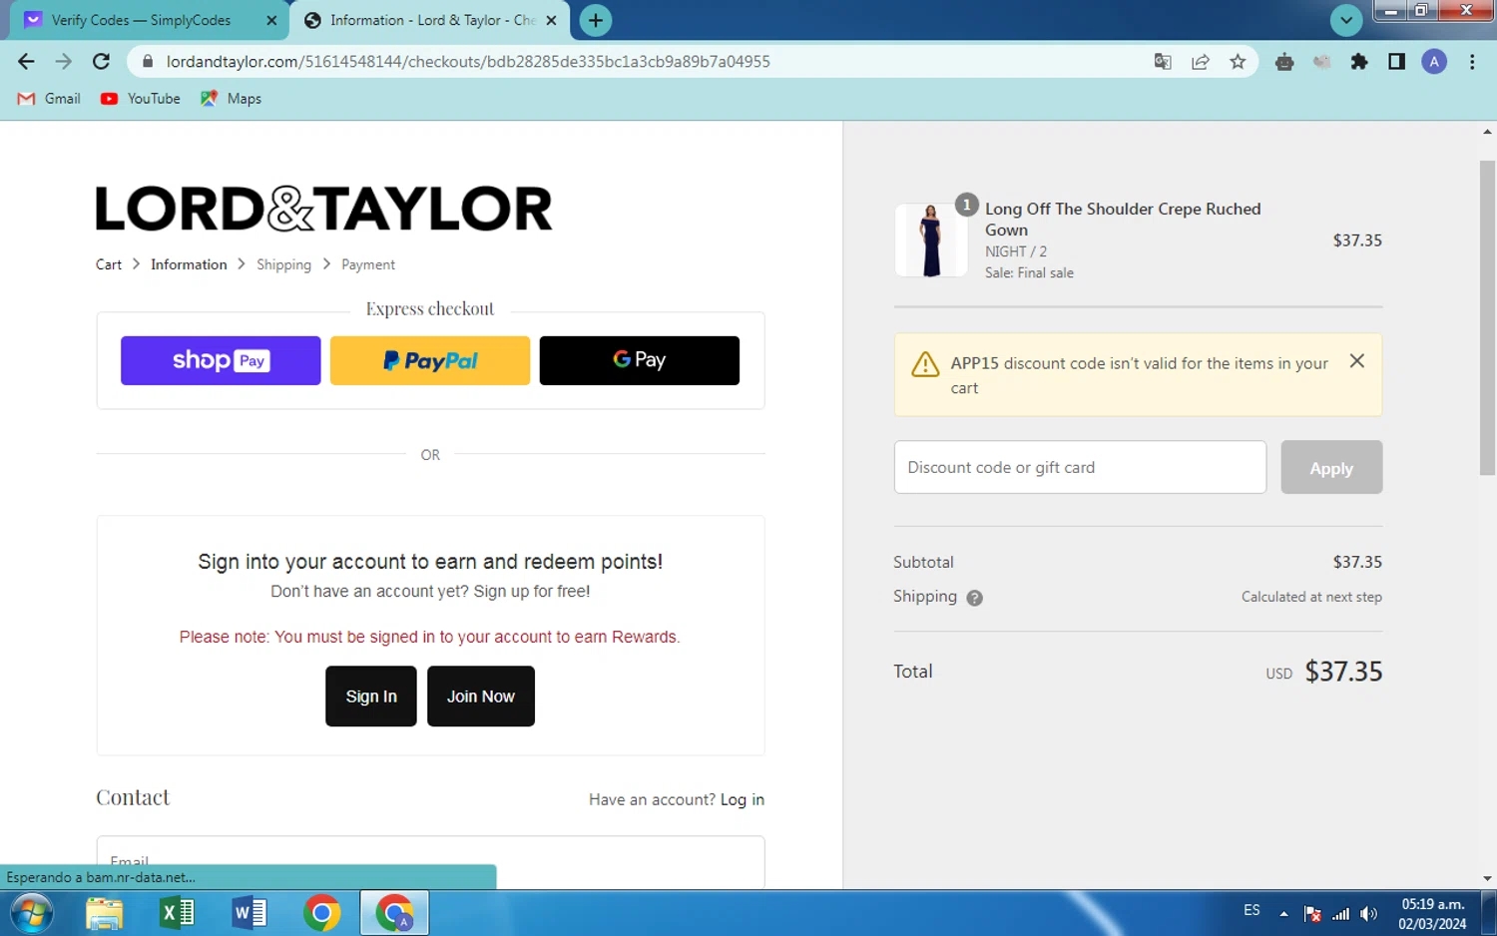Bookmark this page with the star icon
1497x936 pixels.
click(x=1238, y=62)
